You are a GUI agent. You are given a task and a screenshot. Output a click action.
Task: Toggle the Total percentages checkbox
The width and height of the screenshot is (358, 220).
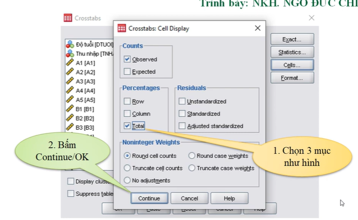127,126
